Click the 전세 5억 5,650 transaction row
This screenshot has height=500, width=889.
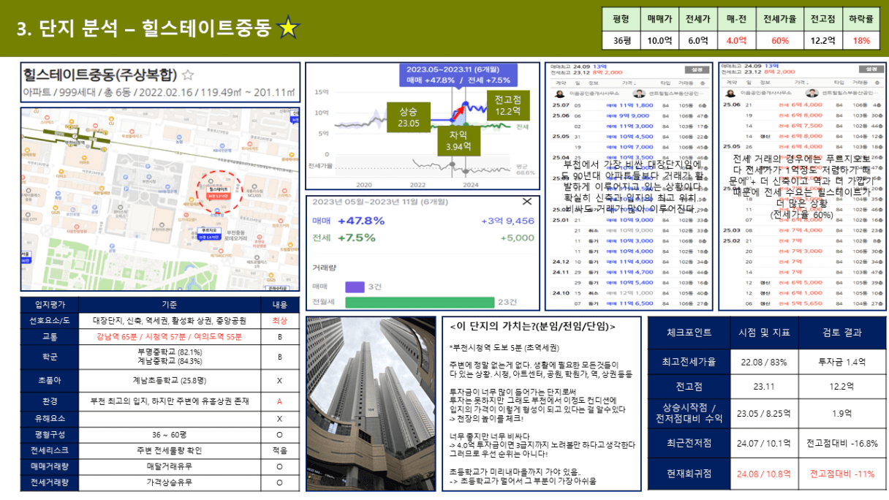(802, 303)
